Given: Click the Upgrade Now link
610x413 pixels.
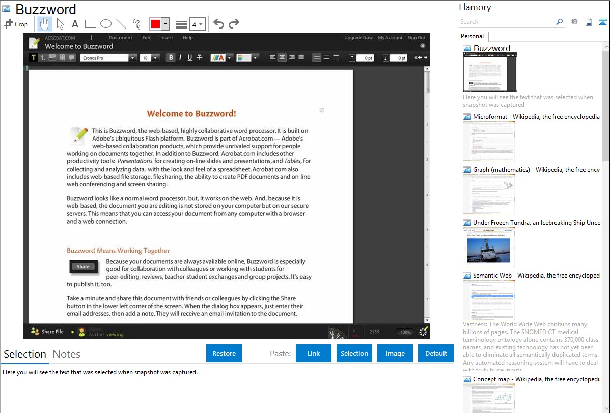Looking at the screenshot, I should point(358,37).
